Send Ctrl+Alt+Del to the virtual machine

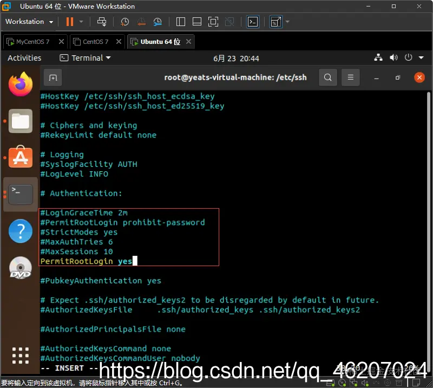point(102,22)
